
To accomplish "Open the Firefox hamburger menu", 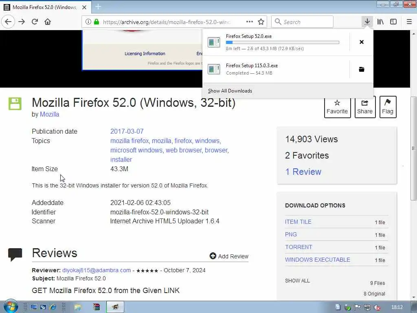I will tap(409, 22).
